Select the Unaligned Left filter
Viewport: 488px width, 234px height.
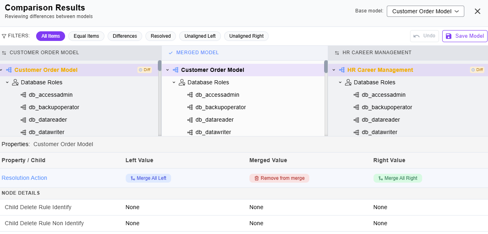200,36
